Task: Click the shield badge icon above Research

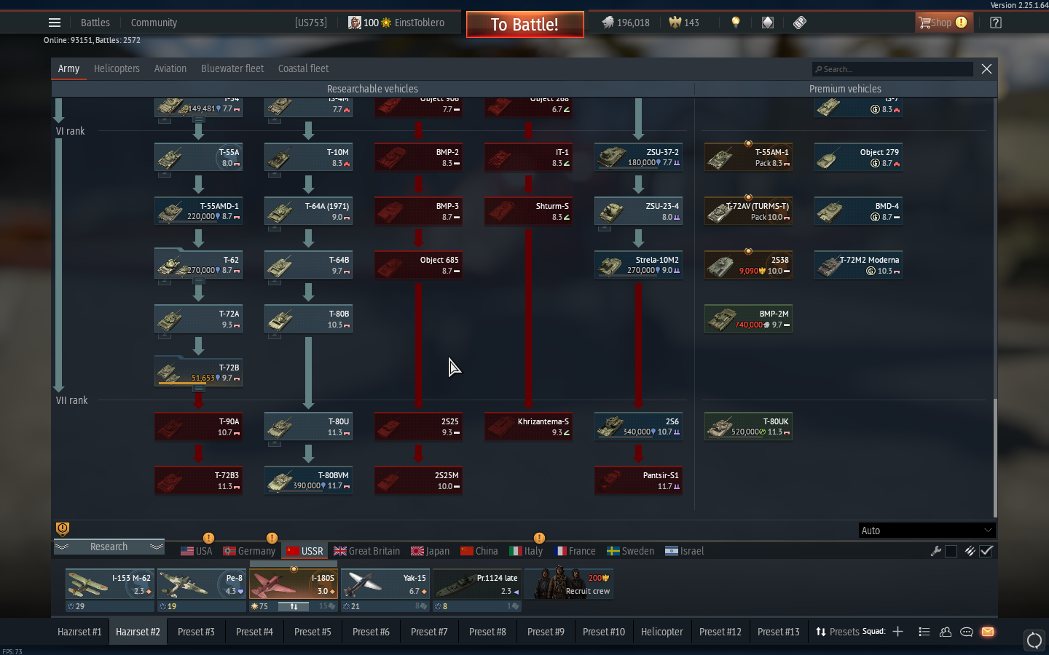Action: click(x=63, y=528)
